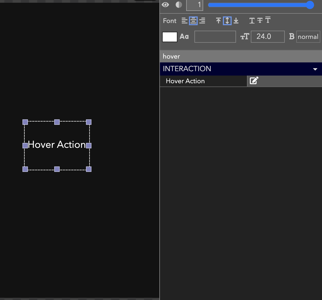Viewport: 322px width, 300px height.
Task: Click the bottom-middle selection resize handle
Action: pyautogui.click(x=57, y=169)
